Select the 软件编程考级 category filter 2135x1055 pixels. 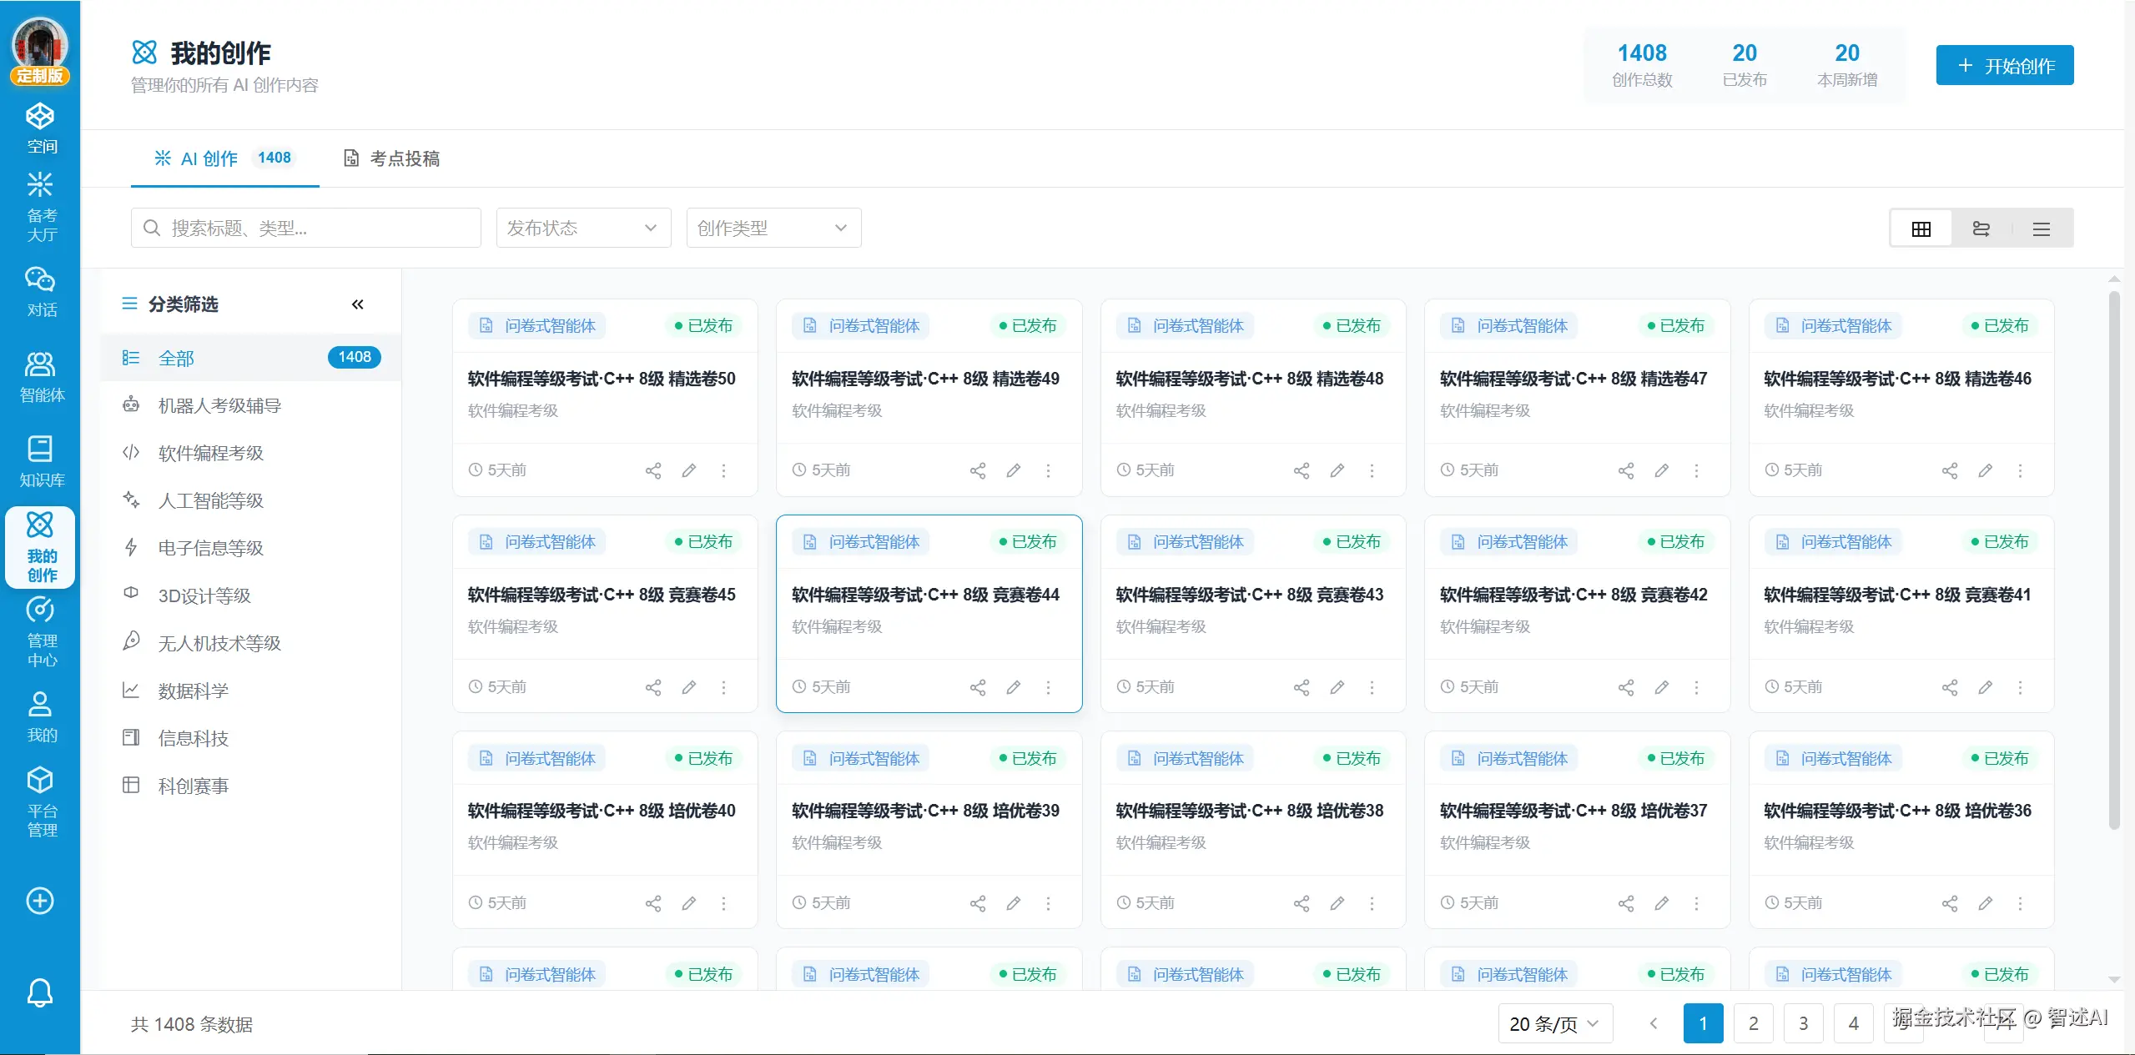211,453
